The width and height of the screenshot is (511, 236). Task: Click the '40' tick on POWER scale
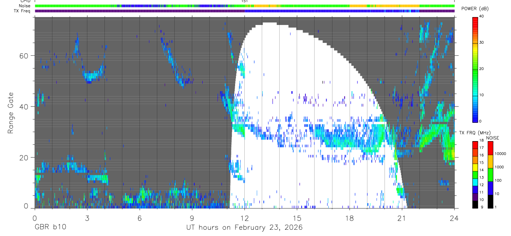482,17
